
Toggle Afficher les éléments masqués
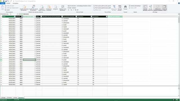(x=158, y=8)
